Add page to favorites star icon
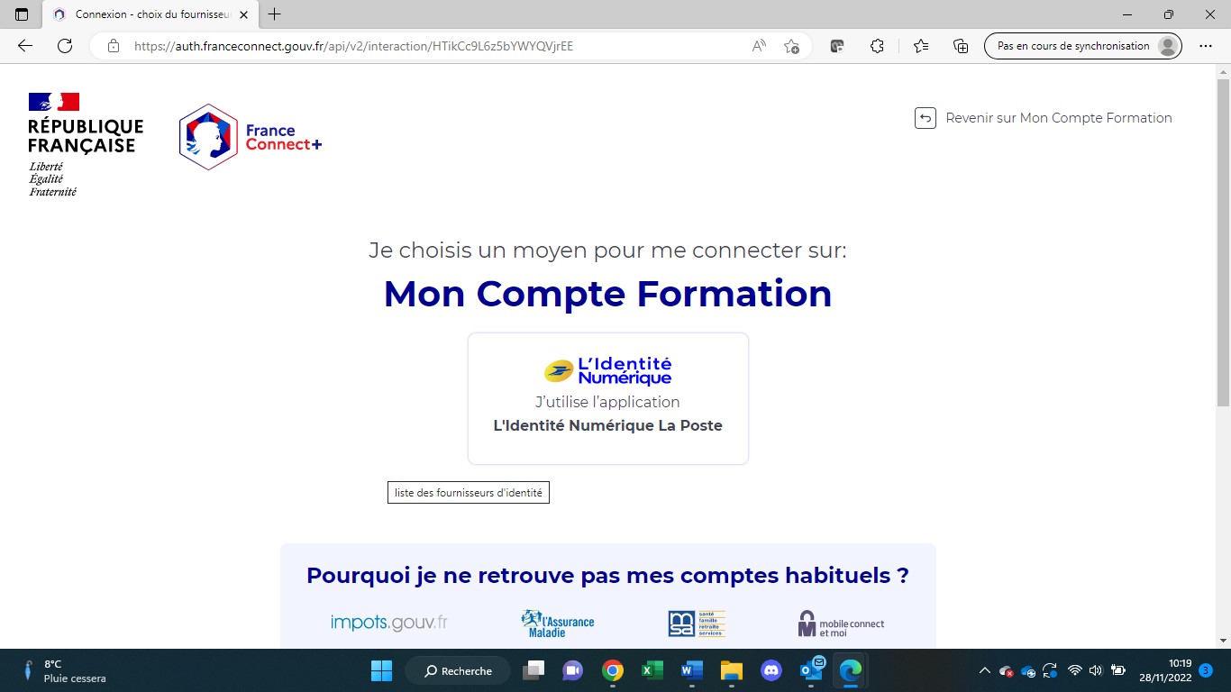The height and width of the screenshot is (692, 1231). point(791,46)
